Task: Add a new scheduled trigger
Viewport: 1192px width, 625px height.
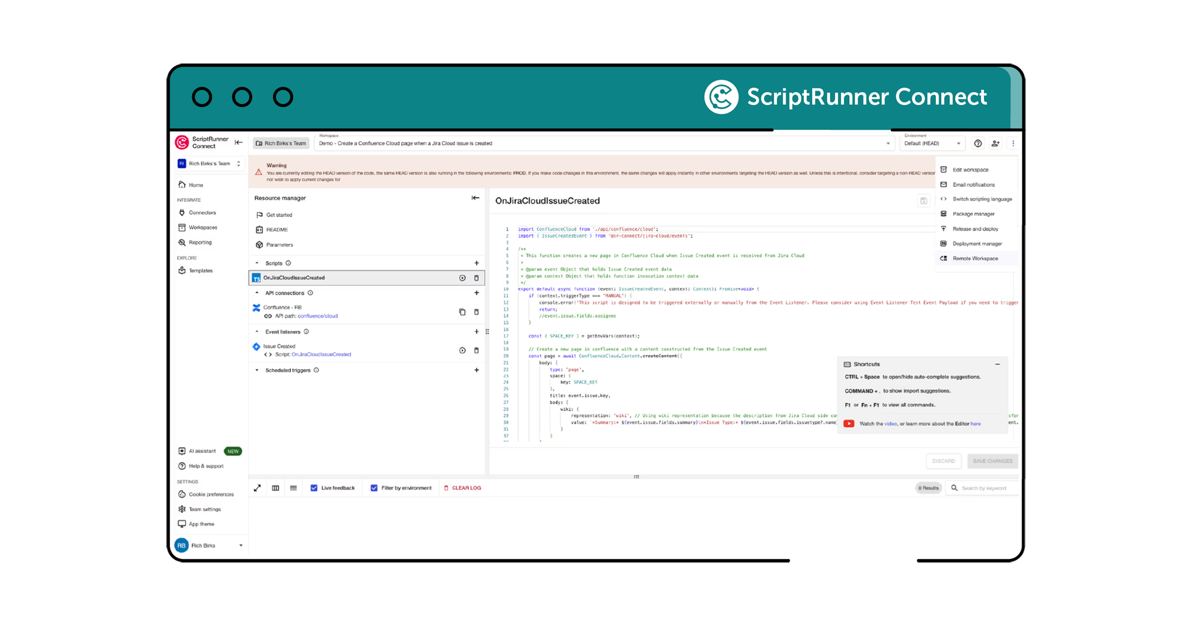Action: point(476,370)
